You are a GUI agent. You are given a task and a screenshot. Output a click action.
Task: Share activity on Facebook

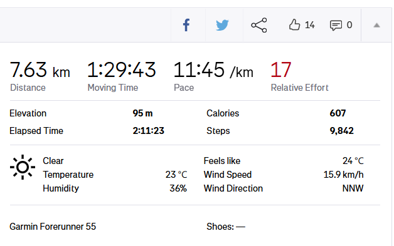[186, 25]
